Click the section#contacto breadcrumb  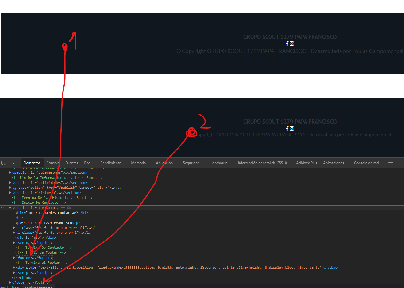click(x=38, y=287)
